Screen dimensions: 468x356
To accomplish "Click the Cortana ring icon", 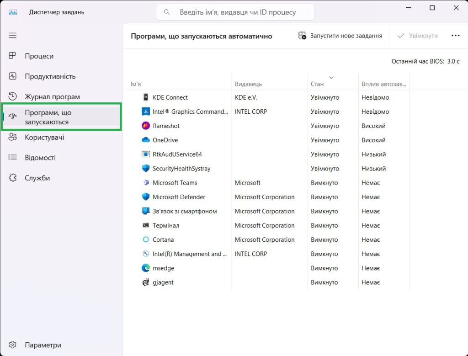I will tap(146, 239).
